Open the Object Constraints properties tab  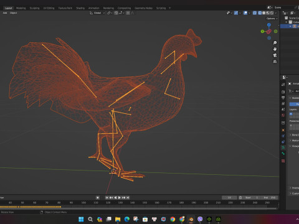(x=283, y=142)
